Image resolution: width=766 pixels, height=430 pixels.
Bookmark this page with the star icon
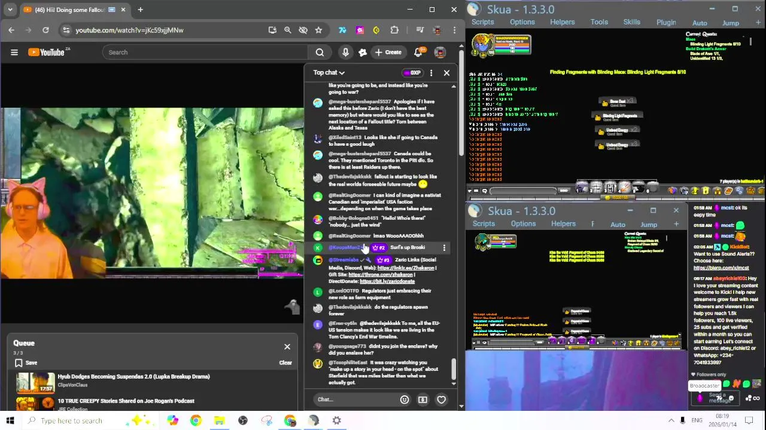point(318,30)
